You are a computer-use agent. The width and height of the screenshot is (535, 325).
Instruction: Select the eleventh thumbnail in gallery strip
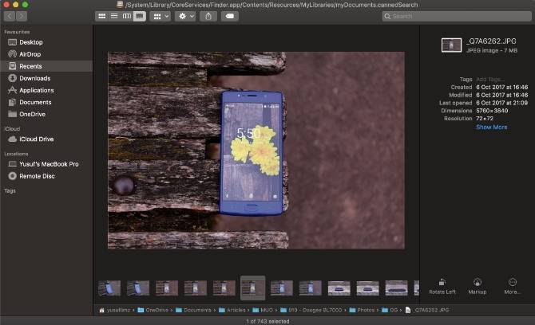pyautogui.click(x=396, y=288)
